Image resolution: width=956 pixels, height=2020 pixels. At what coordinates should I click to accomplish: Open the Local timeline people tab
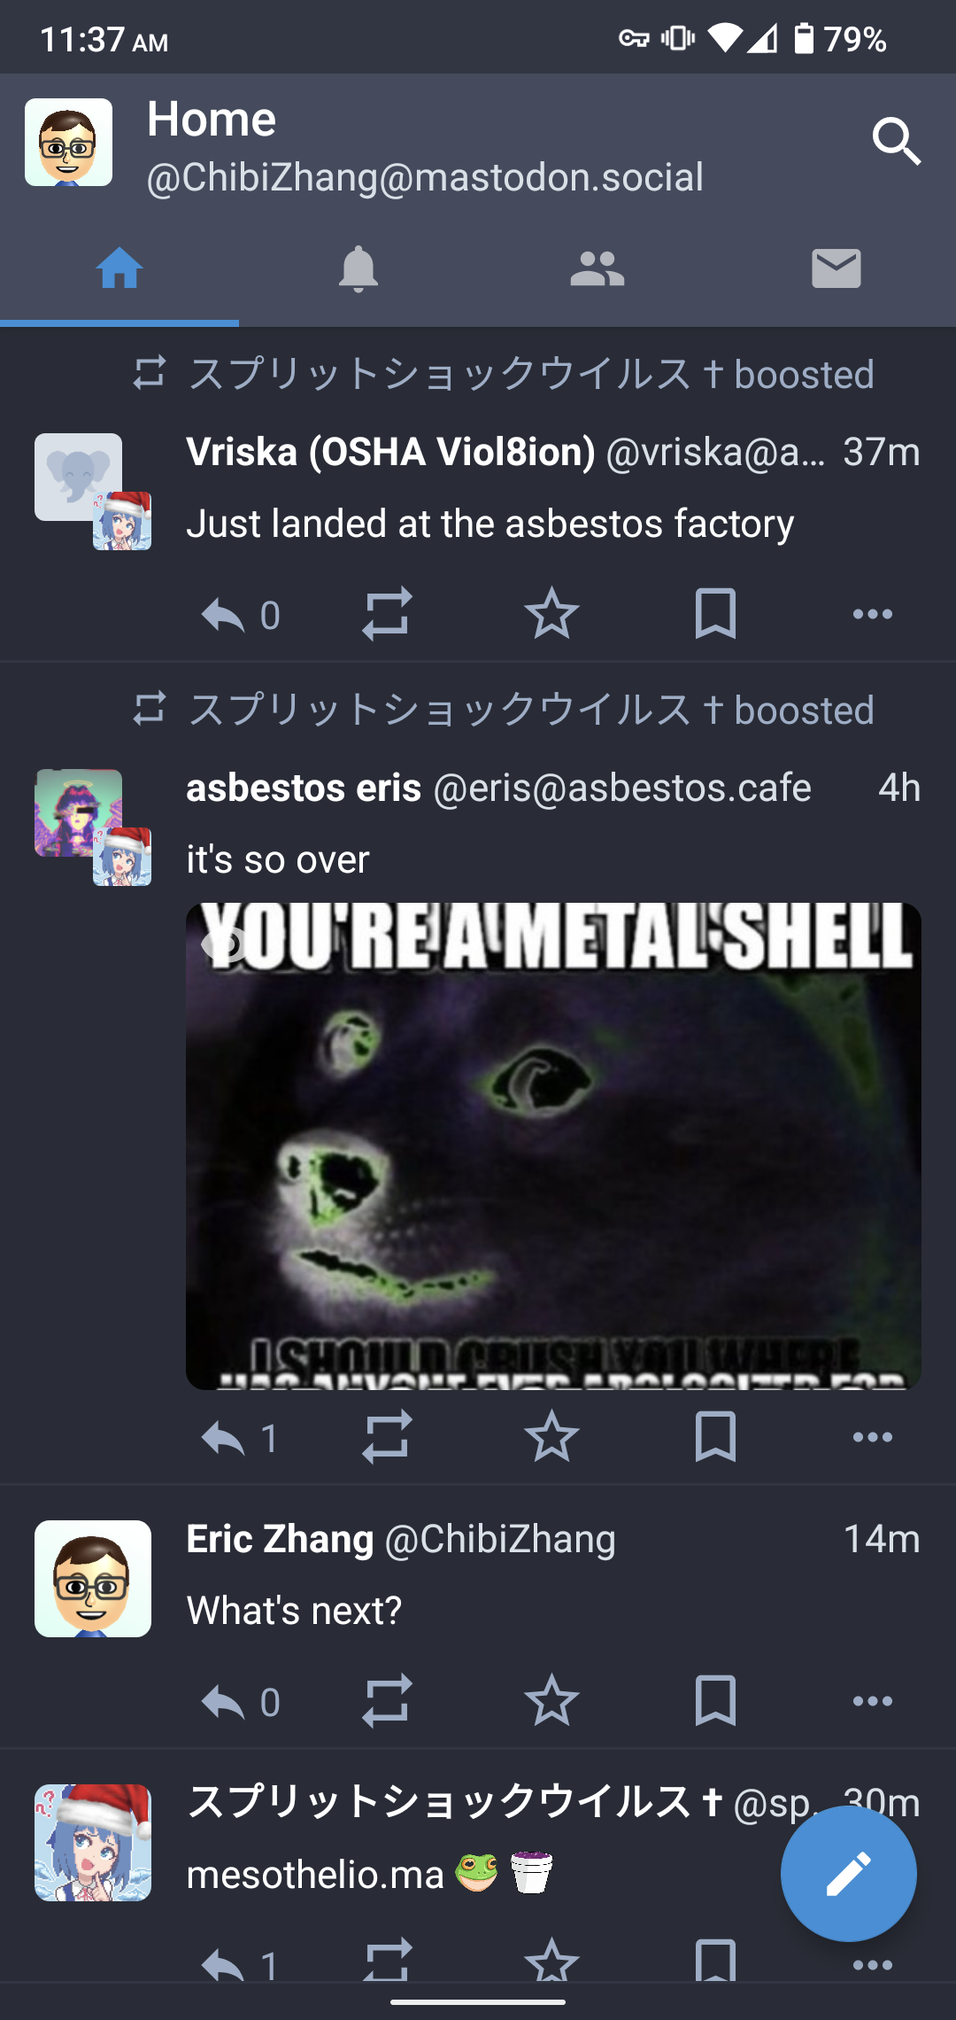tap(597, 268)
